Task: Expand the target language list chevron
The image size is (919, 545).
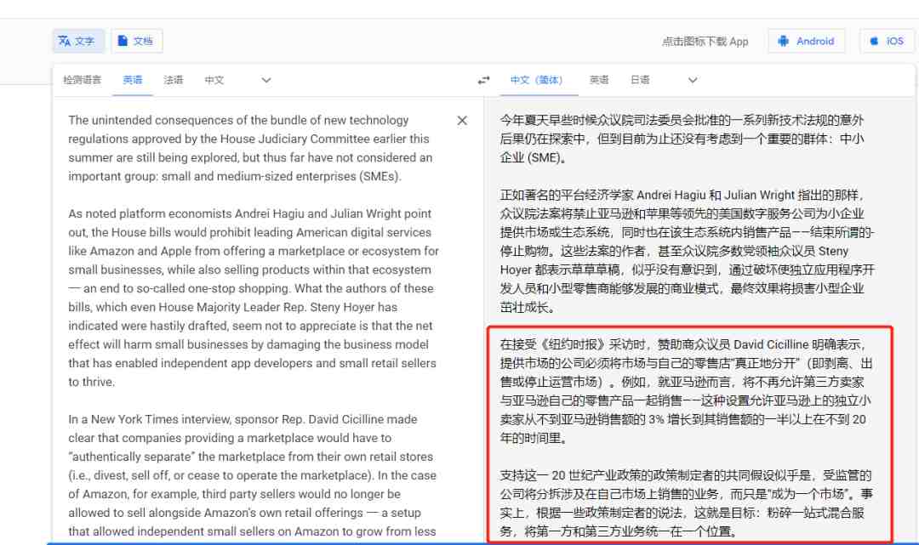Action: pos(693,80)
